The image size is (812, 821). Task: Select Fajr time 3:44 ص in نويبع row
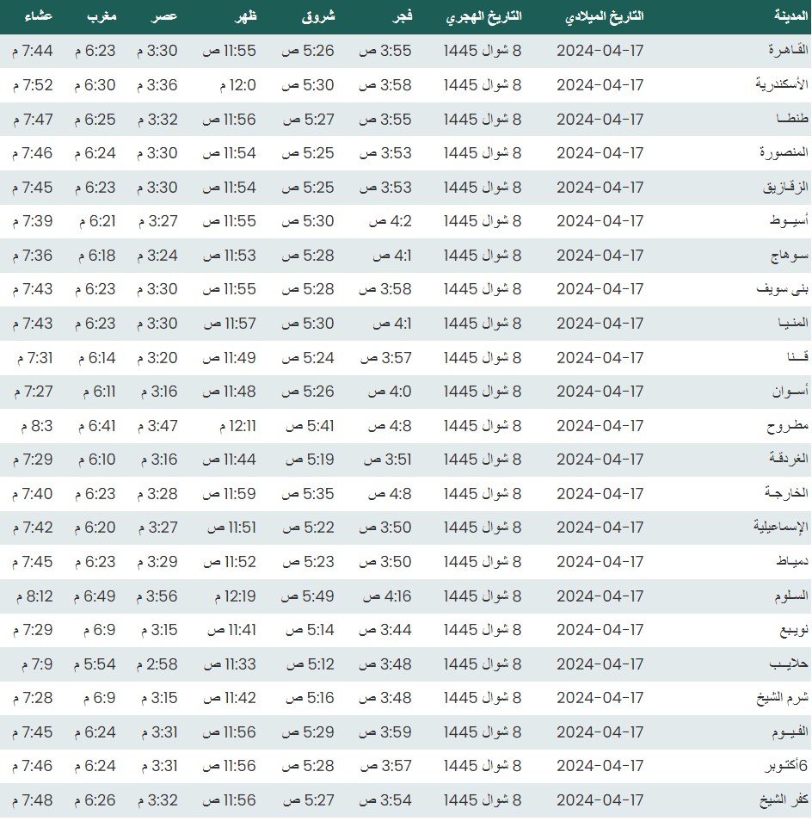(x=384, y=630)
